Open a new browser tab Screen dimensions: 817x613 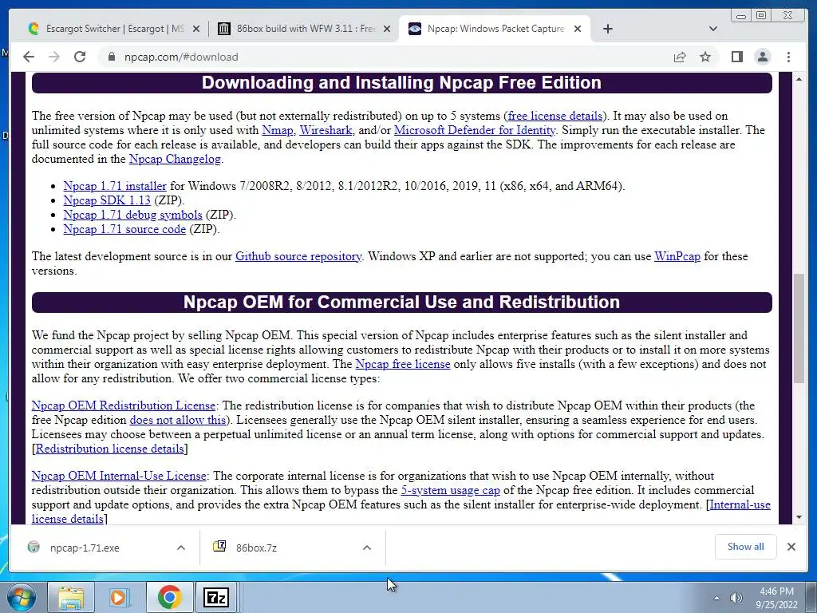click(x=607, y=29)
